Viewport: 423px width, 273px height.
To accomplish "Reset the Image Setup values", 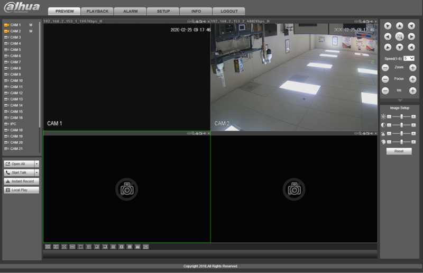I will click(399, 151).
